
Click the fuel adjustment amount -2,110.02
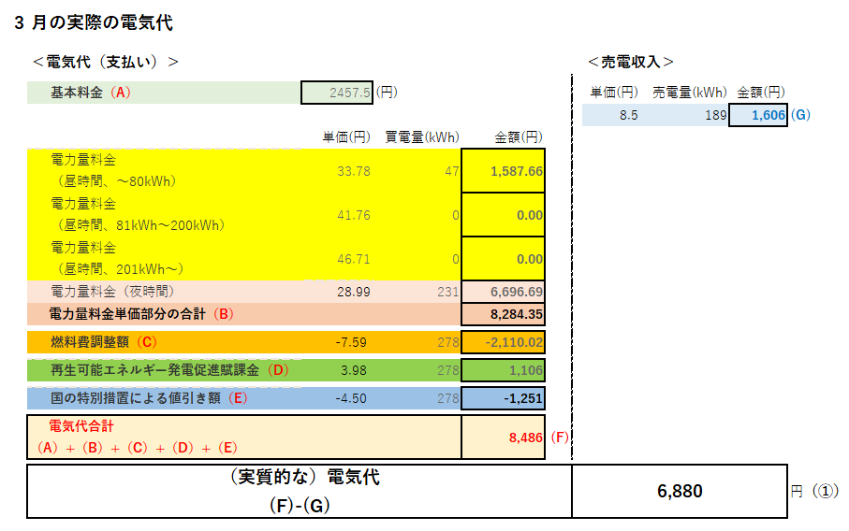[503, 342]
